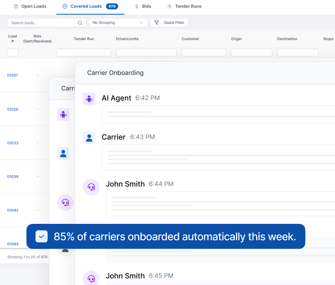Click the Tender Run column header
This screenshot has width=335, height=285.
84,39
